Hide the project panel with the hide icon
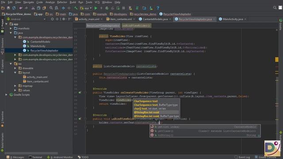Viewport: 283px width, 159px height. tap(70, 19)
